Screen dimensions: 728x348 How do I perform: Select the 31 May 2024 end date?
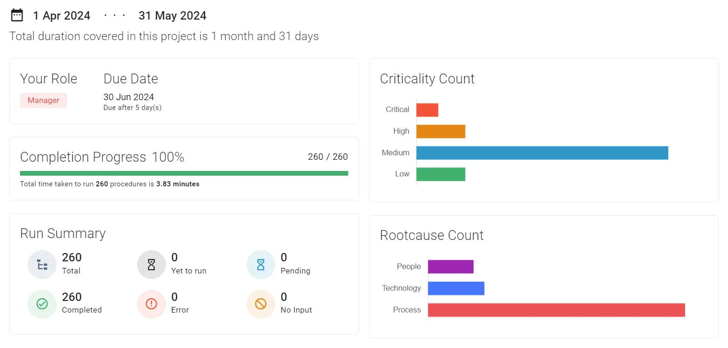point(172,15)
